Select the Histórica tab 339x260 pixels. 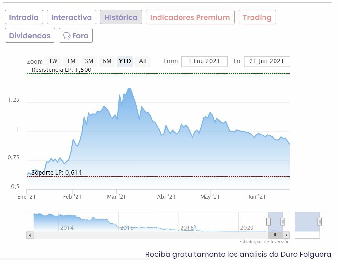121,17
